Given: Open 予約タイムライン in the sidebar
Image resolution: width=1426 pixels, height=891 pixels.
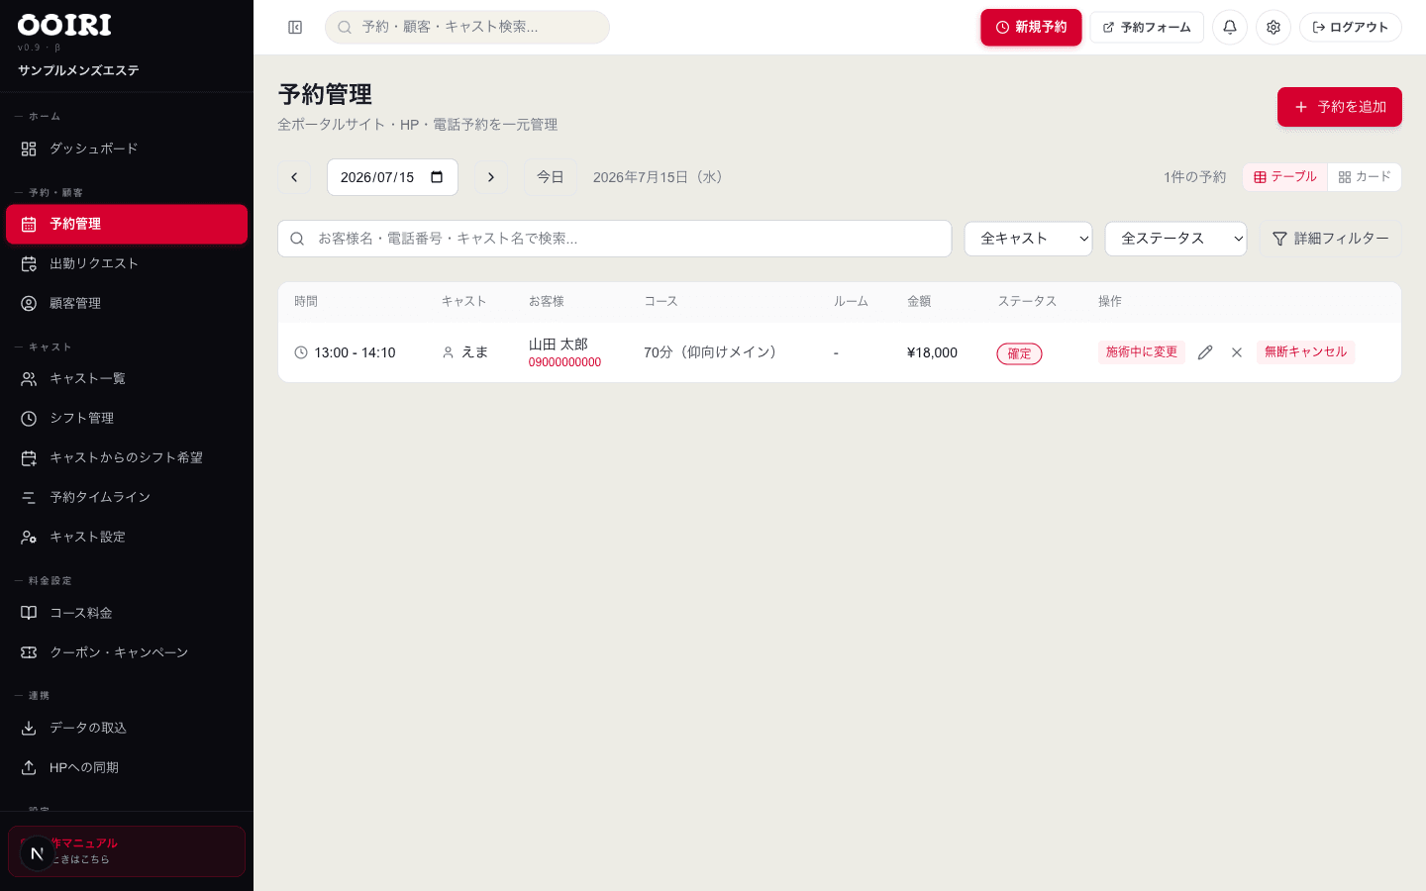Looking at the screenshot, I should [127, 497].
